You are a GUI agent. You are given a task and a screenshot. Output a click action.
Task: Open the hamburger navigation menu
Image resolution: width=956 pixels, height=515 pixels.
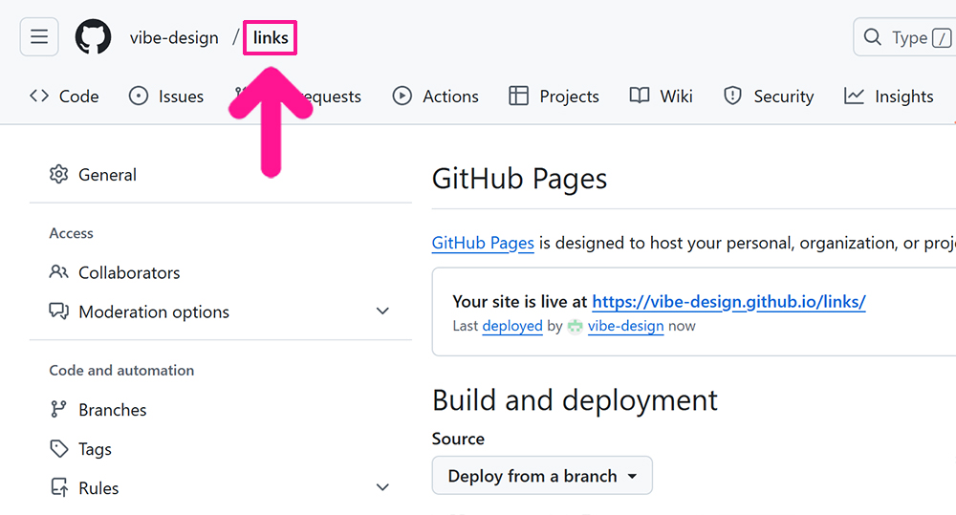point(39,37)
